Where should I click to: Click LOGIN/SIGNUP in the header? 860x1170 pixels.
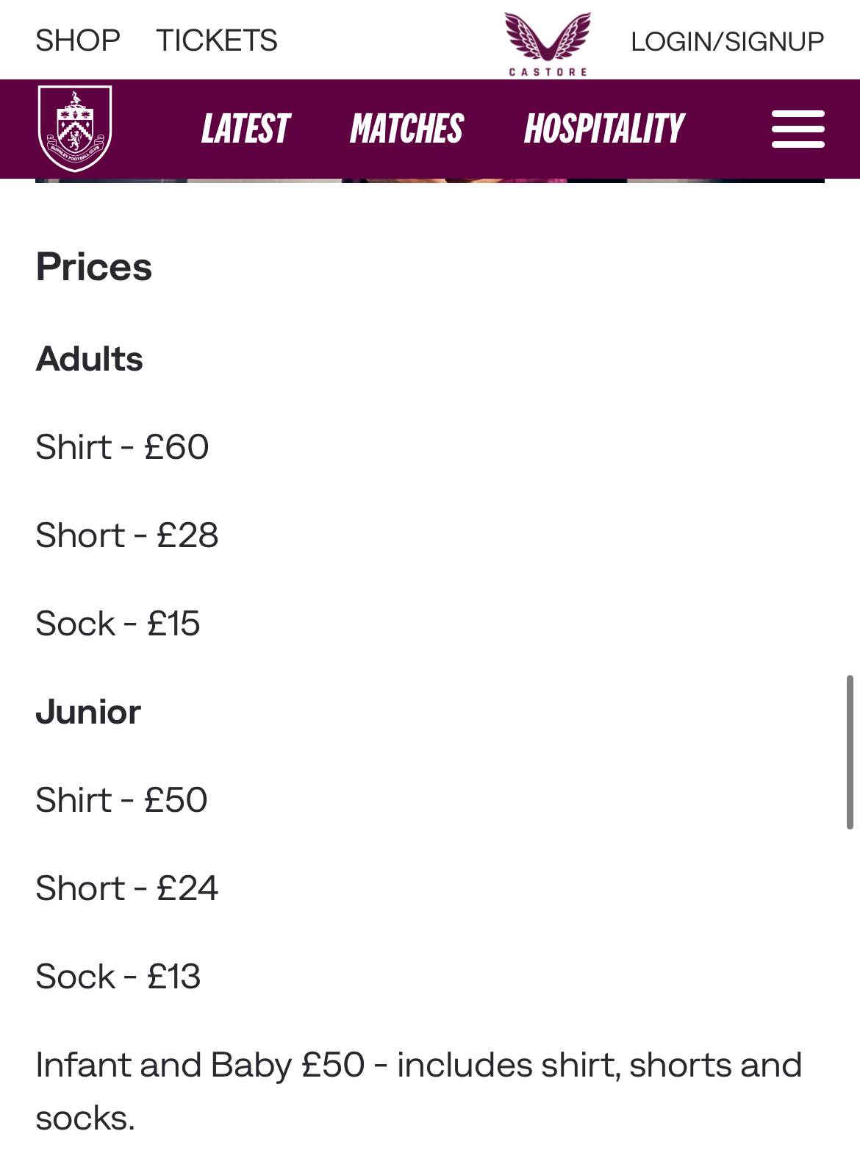pos(727,41)
